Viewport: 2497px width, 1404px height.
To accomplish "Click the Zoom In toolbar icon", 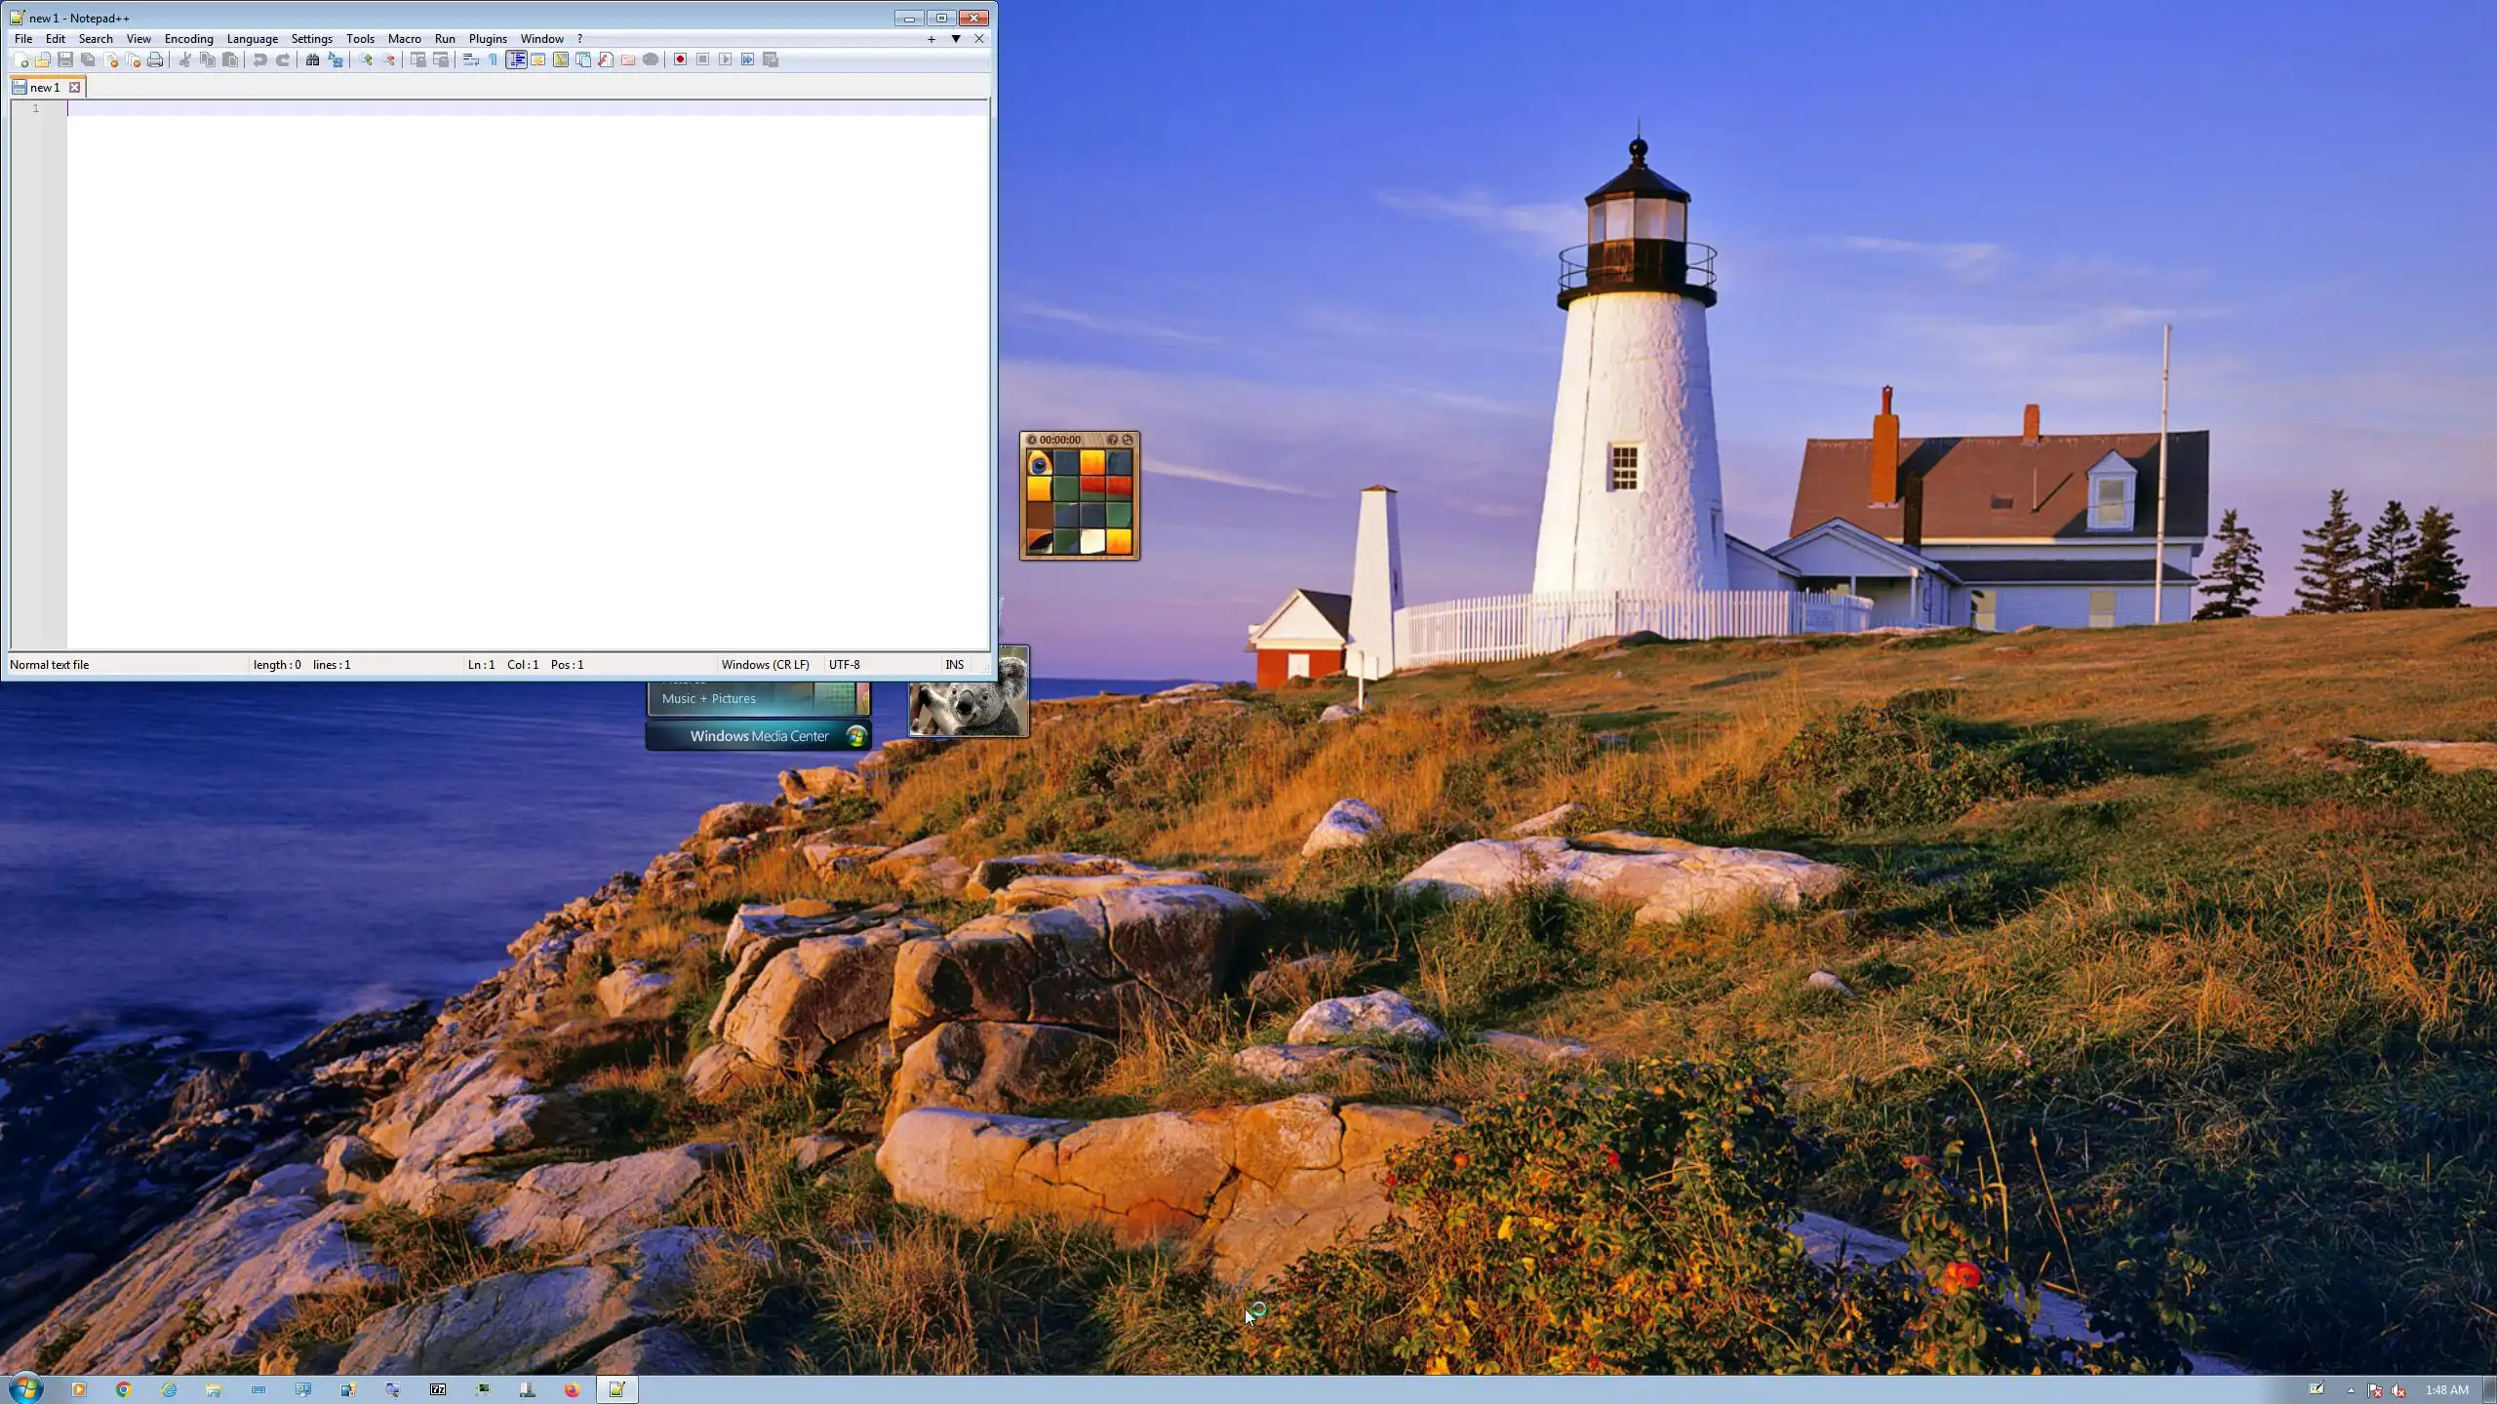I will click(x=365, y=59).
